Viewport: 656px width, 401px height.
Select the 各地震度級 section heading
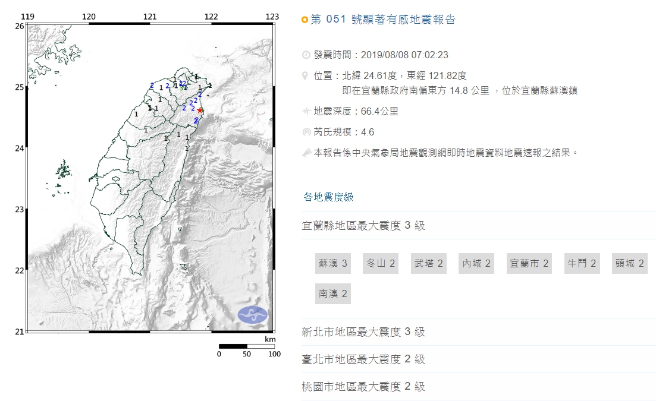click(x=328, y=197)
